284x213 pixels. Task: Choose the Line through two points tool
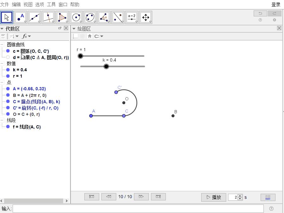click(34, 17)
